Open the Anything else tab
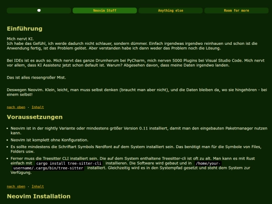 [171, 11]
